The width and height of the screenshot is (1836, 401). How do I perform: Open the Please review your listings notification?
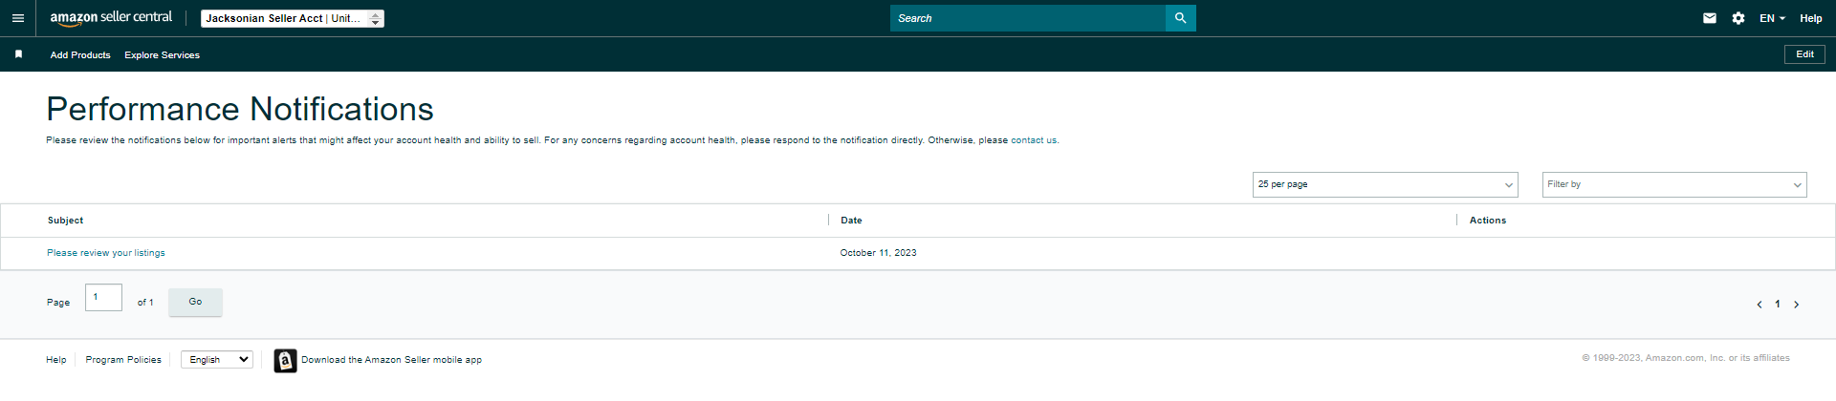coord(106,253)
